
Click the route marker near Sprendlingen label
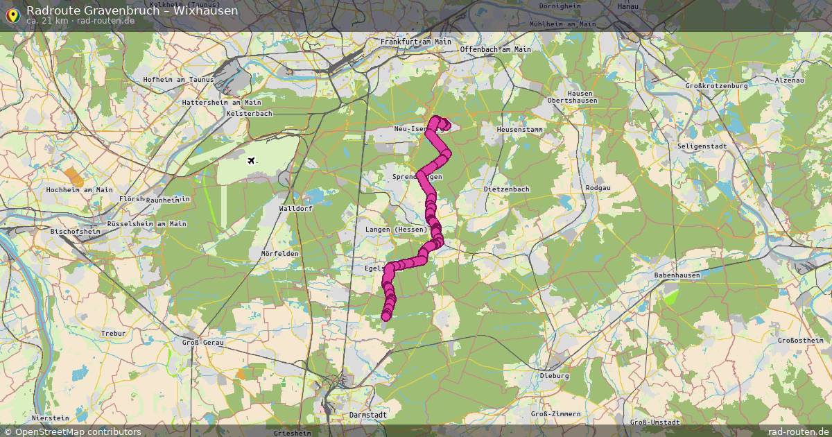point(421,175)
